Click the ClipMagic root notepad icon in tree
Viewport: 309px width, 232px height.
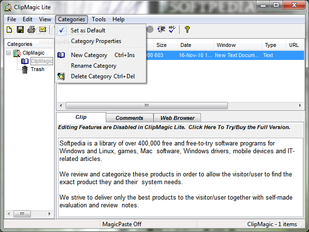click(x=17, y=53)
